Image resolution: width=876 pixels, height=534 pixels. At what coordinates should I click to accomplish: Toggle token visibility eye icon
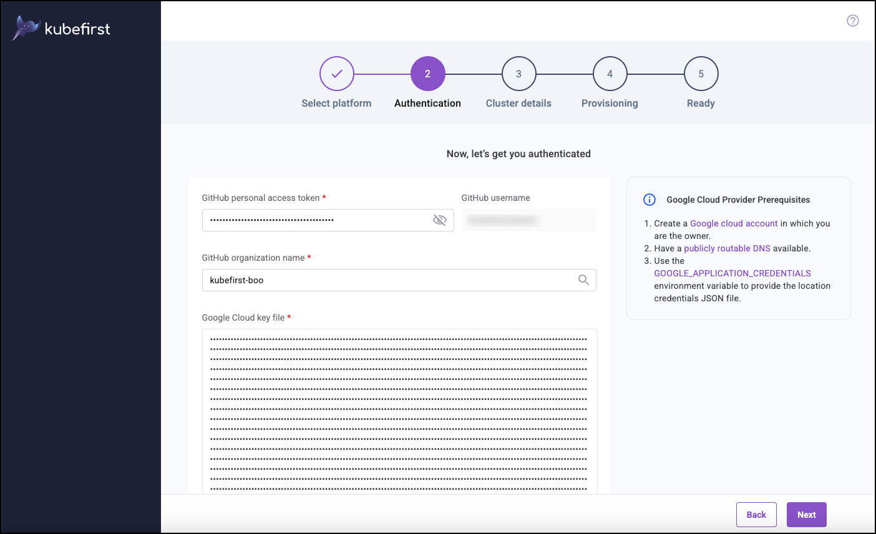tap(440, 220)
